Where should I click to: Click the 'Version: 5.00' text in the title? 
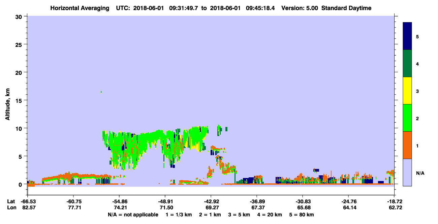pos(300,8)
